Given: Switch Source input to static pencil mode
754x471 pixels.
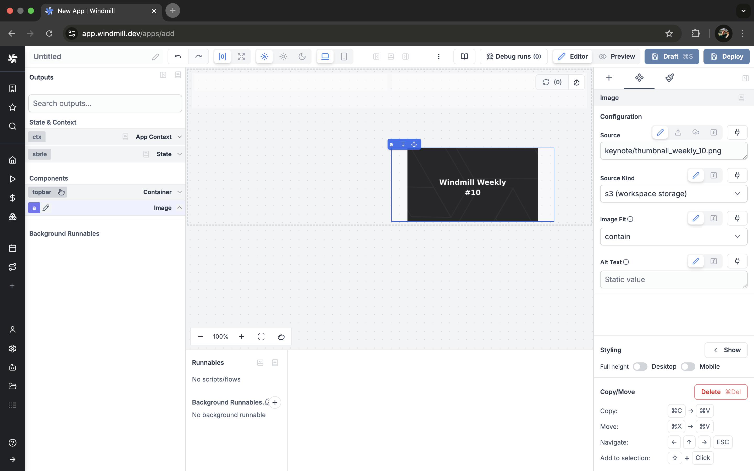Looking at the screenshot, I should coord(660,132).
